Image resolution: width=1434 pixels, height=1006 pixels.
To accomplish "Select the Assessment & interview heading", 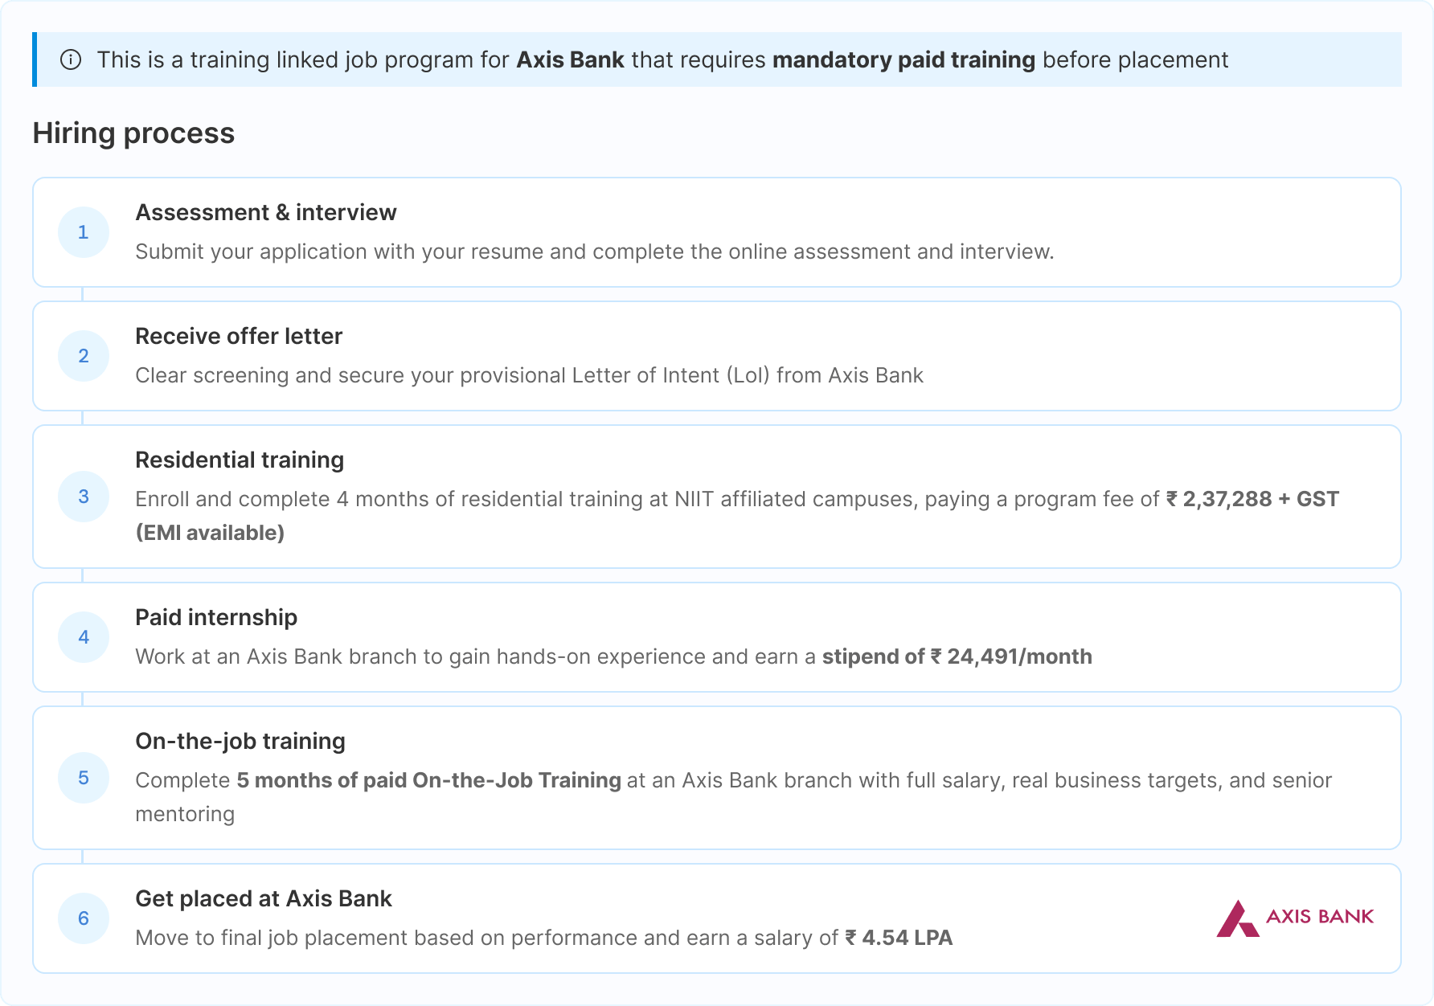I will pos(266,212).
